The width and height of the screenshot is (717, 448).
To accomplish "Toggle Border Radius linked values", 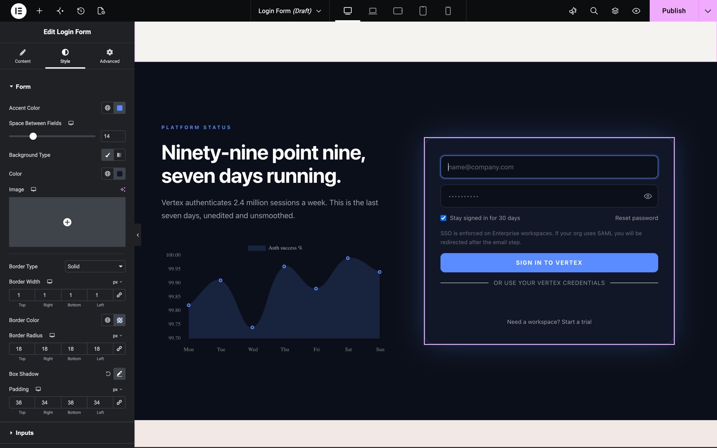I will [119, 349].
